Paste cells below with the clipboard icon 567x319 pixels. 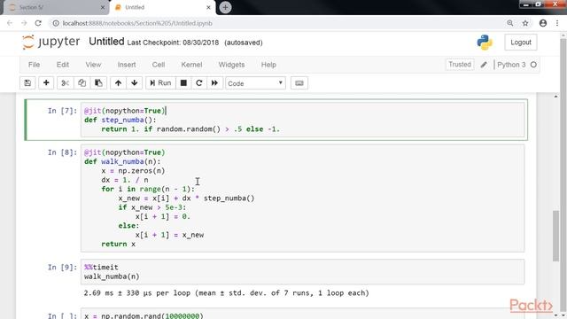point(98,83)
